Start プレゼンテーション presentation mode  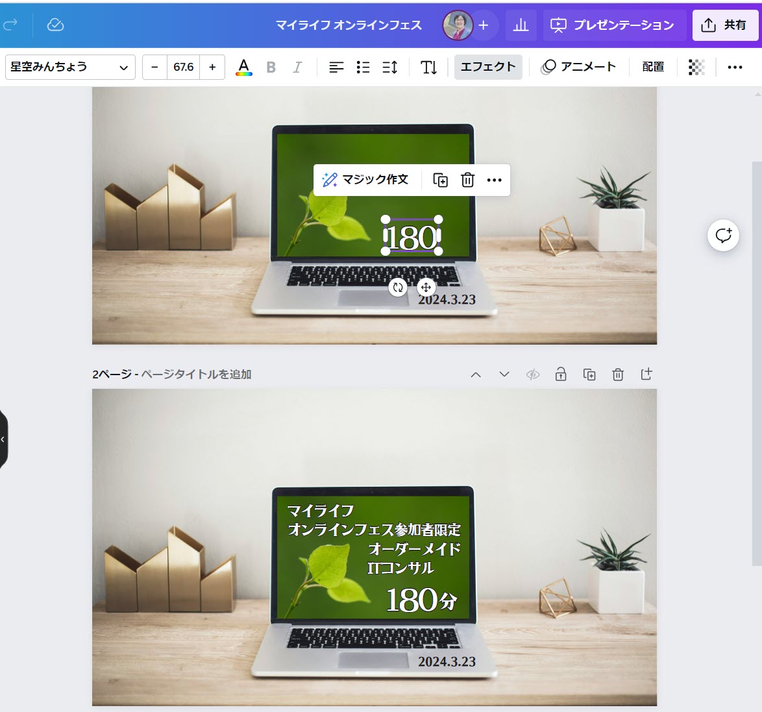click(614, 25)
